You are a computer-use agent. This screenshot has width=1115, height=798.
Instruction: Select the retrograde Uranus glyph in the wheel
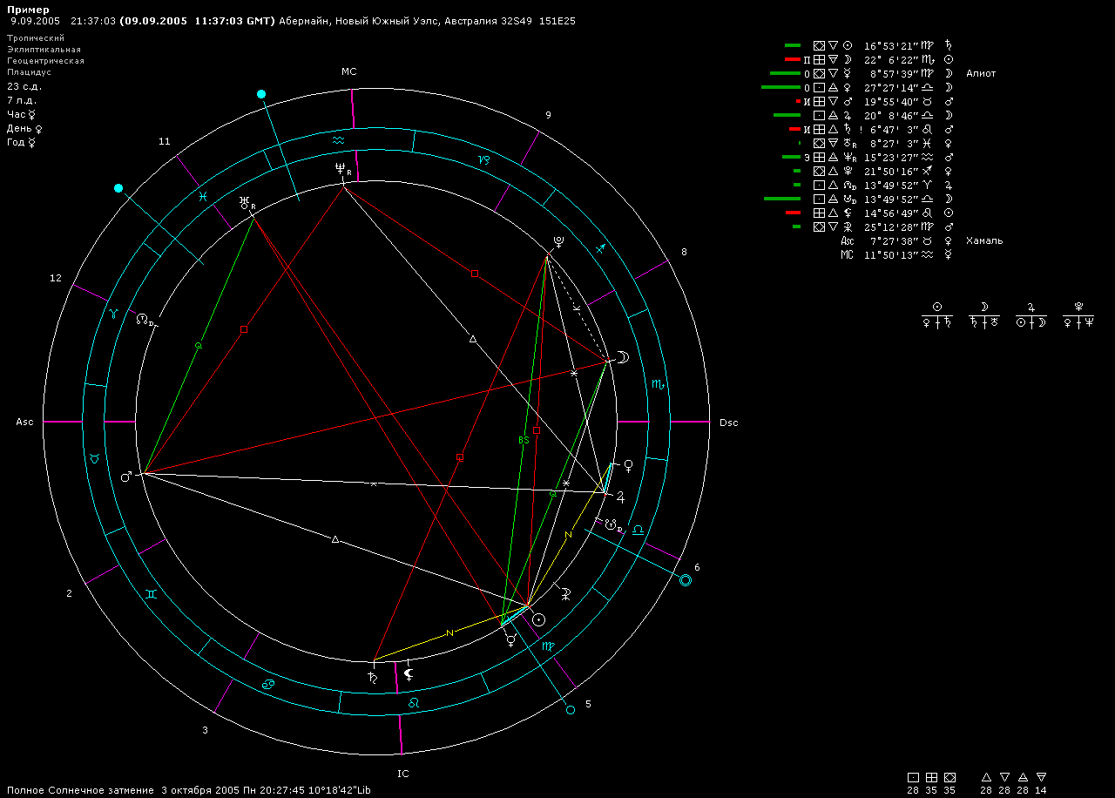tap(247, 204)
